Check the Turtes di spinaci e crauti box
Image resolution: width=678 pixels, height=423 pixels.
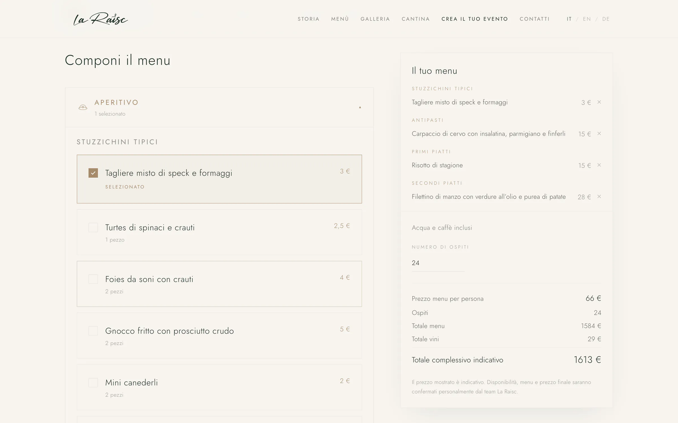click(93, 228)
